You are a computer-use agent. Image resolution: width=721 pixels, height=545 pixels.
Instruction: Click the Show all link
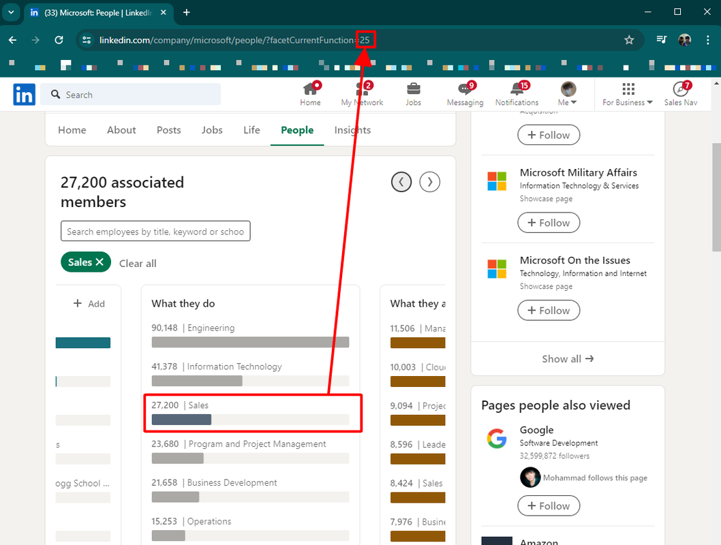pos(568,359)
